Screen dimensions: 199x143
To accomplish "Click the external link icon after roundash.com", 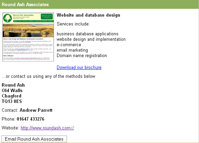I will click(73, 128).
